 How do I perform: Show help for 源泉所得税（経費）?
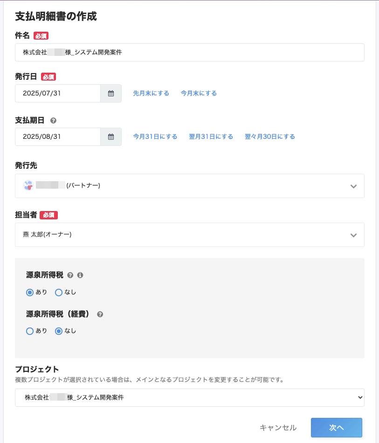pyautogui.click(x=100, y=314)
